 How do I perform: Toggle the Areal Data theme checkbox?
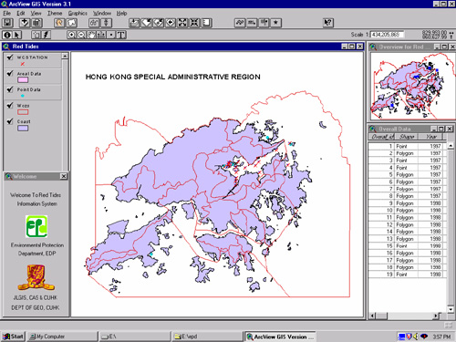point(10,73)
